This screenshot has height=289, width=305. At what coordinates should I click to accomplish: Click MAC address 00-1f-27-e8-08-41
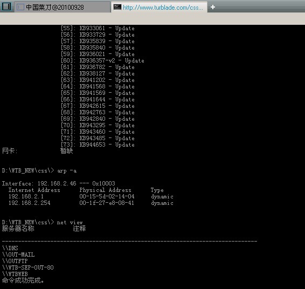107,203
